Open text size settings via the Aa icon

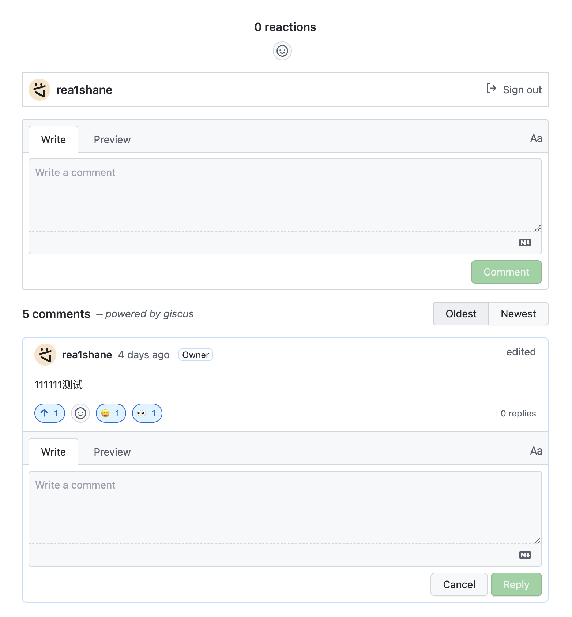tap(536, 138)
